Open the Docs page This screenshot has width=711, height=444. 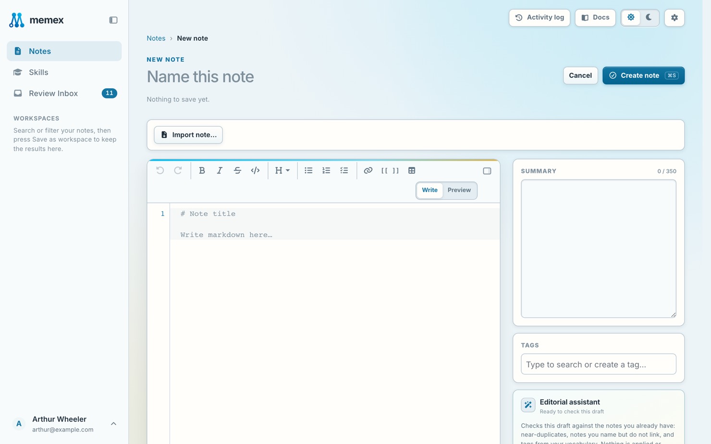tap(595, 18)
